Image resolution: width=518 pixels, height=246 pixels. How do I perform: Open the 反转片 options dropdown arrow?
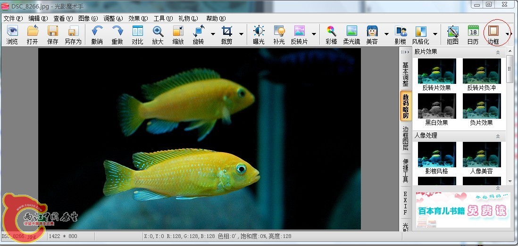[x=314, y=34]
